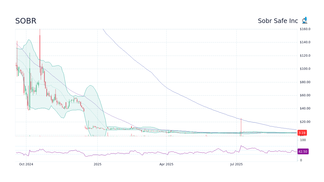
Task: Expand the Apr 2025 date axis label
Action: (x=166, y=164)
